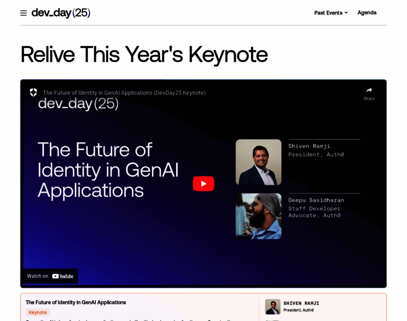This screenshot has width=407, height=321.
Task: Click Deepu Sasidharan's photo in video thumbnail
Action: [258, 216]
